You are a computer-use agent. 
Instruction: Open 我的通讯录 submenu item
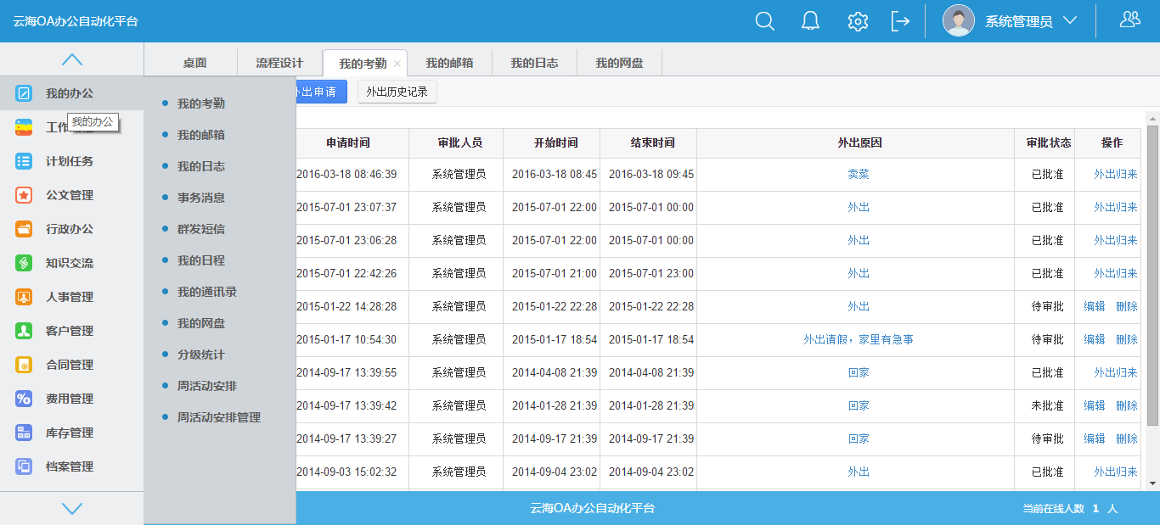pyautogui.click(x=207, y=292)
